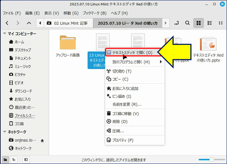227x164 pixels.
Task: Choose 圧縮... from context menu
Action: 135,131
